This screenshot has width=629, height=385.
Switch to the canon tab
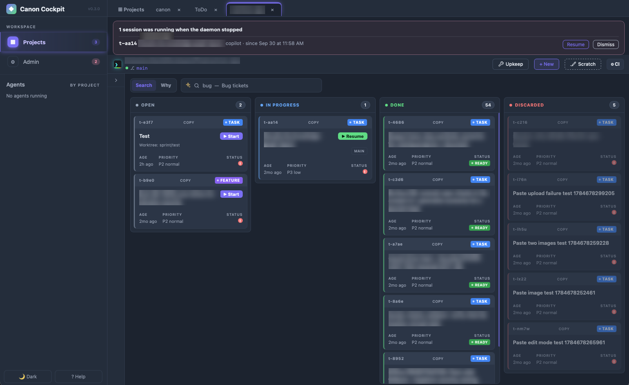(163, 10)
